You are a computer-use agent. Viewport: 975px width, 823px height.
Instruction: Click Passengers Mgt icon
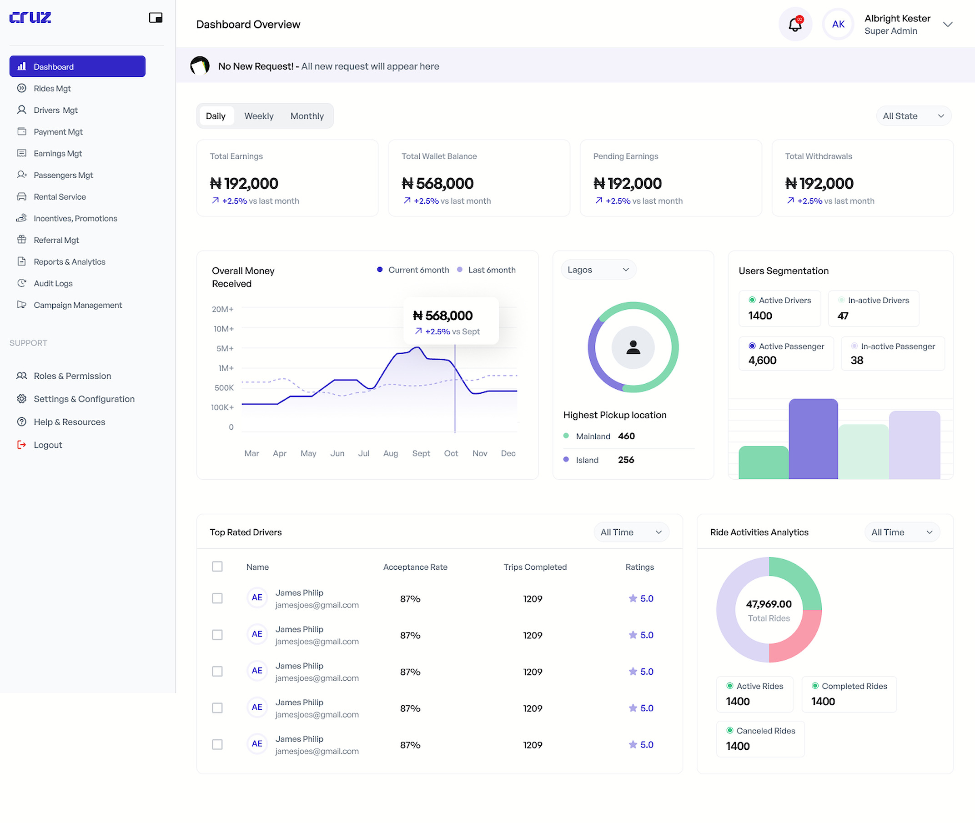pos(21,175)
